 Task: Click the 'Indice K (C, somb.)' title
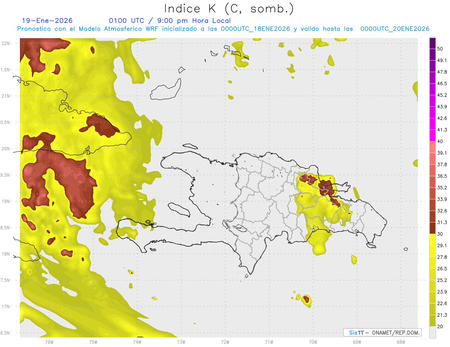pos(229,9)
